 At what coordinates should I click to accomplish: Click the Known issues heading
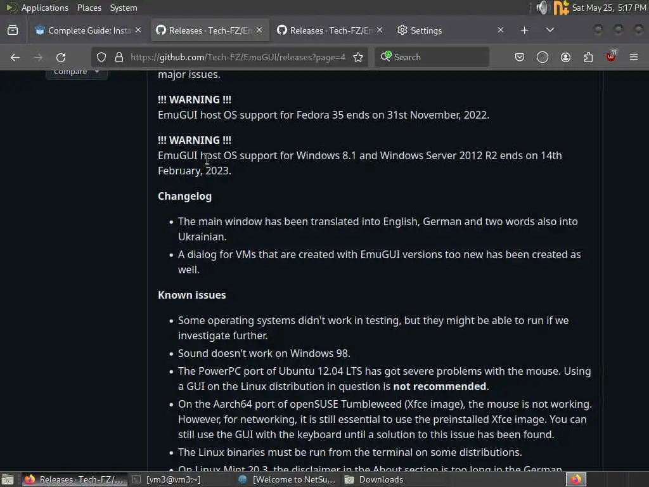(191, 295)
